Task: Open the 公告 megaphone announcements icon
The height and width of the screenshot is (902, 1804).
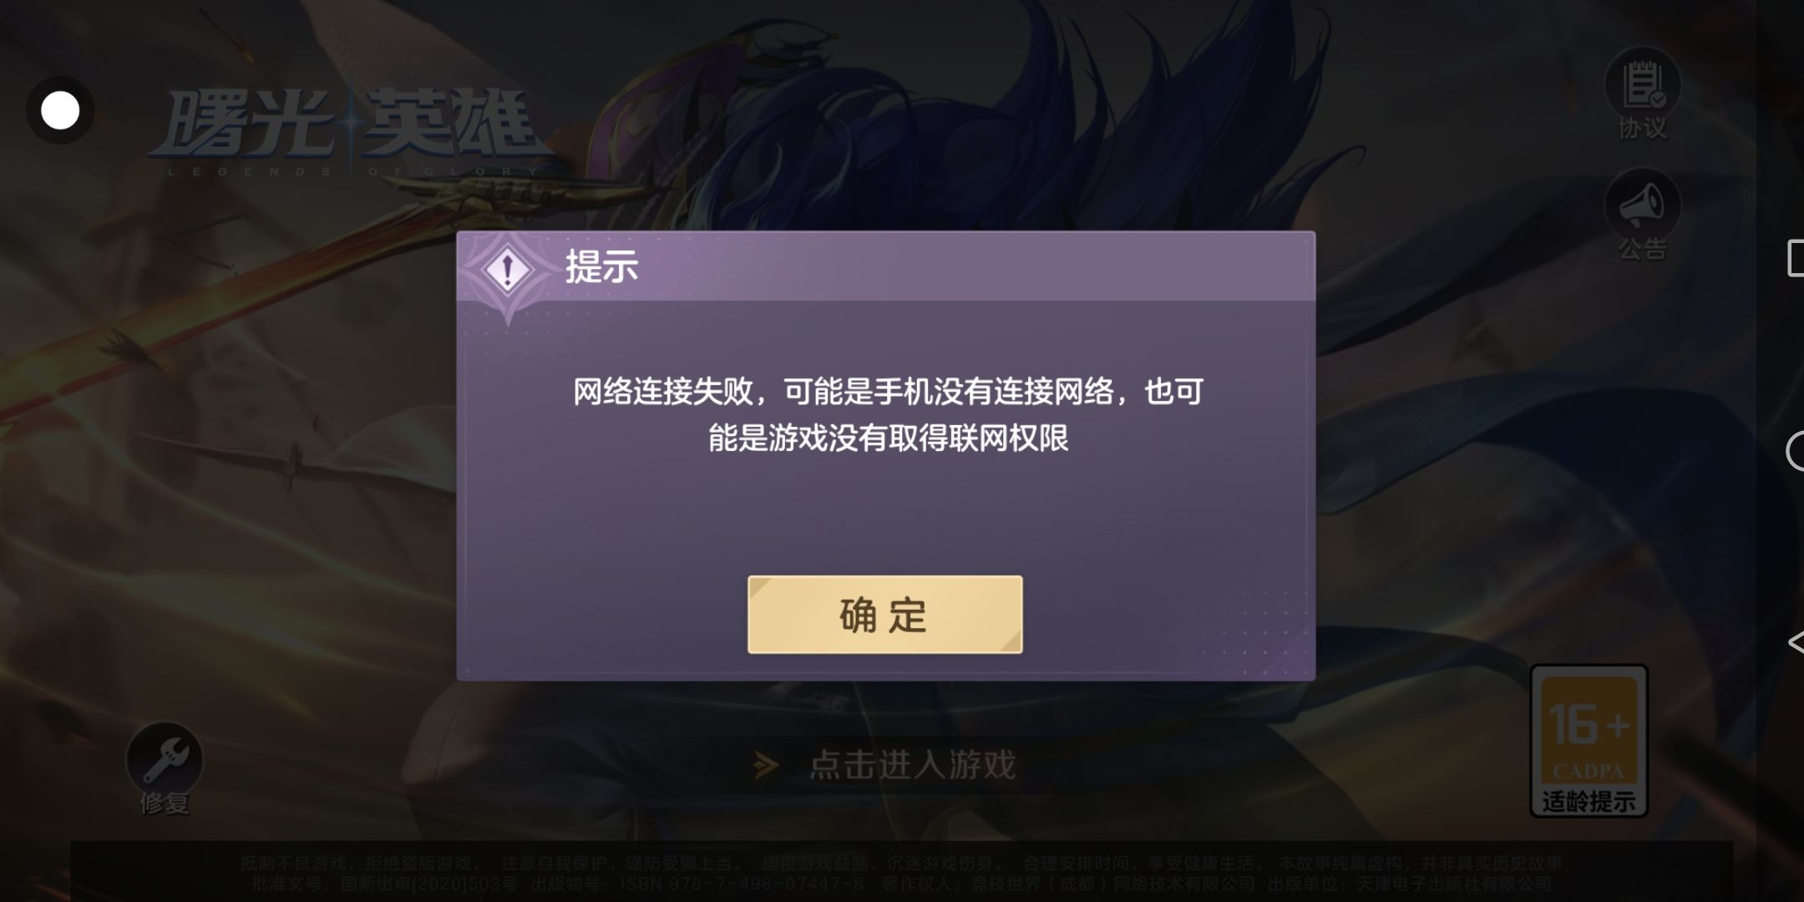Action: tap(1642, 205)
